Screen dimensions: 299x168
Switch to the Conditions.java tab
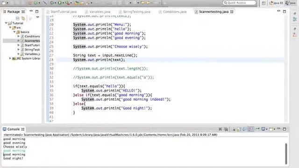point(172,12)
